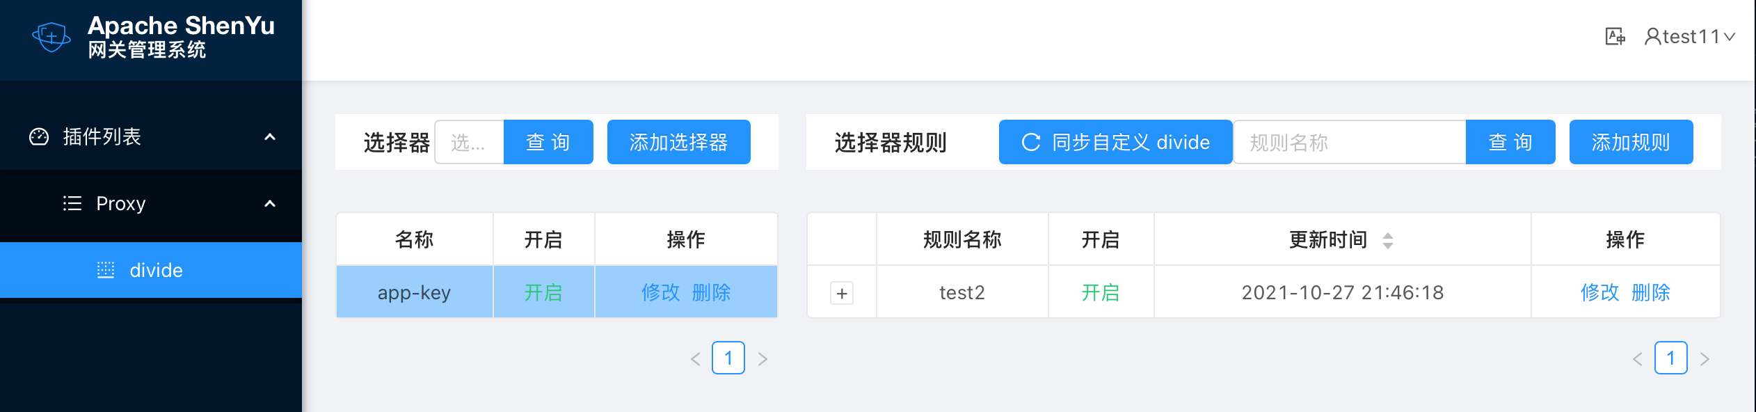Collapse the Proxy submenu
Screen dimensions: 1756x412
tap(270, 204)
